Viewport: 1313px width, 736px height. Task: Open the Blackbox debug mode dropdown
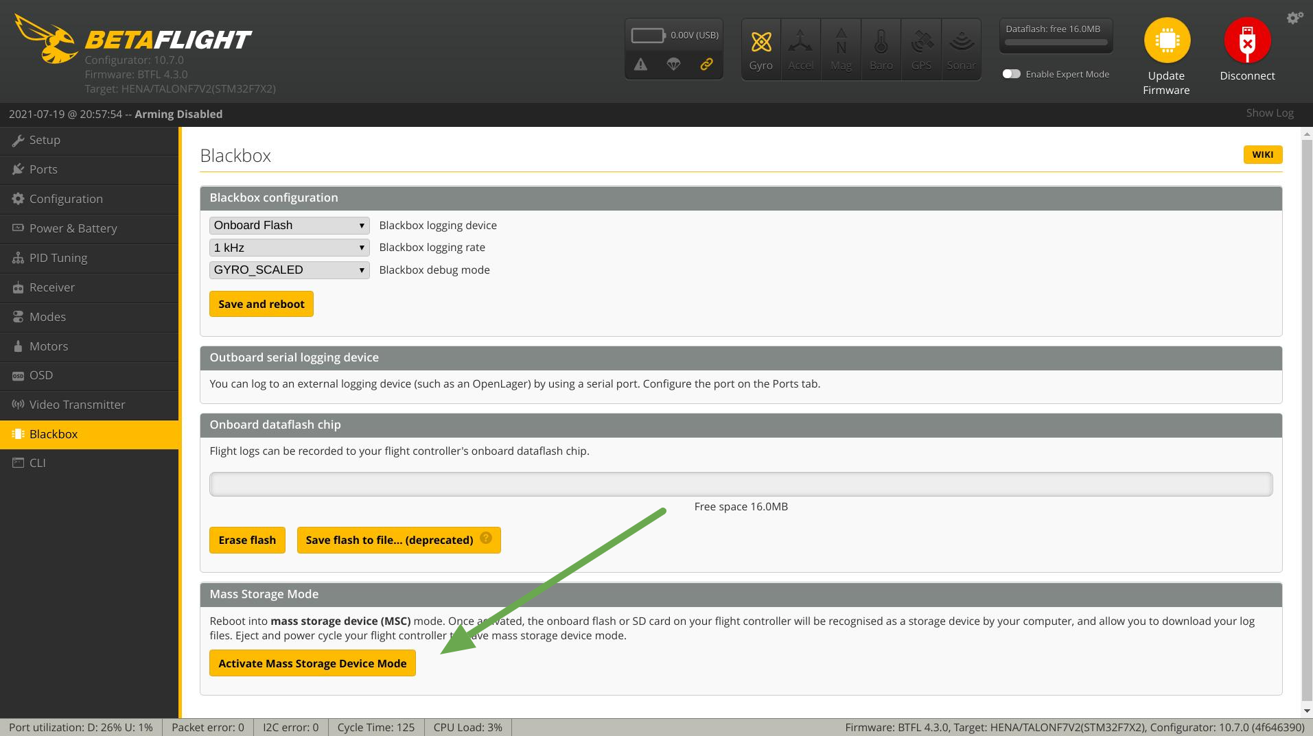click(x=289, y=270)
